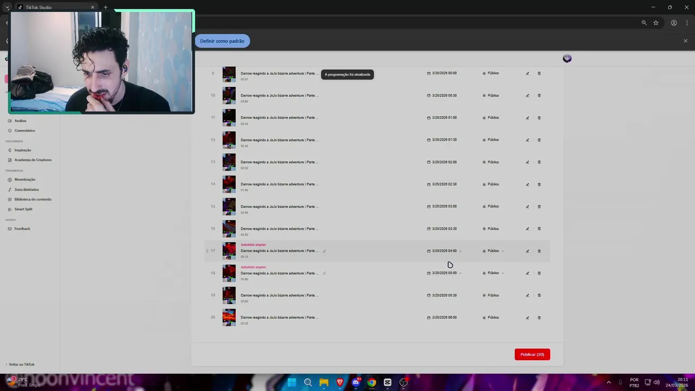This screenshot has height=391, width=695.
Task: Rename row 17's title via the inline pencil
Action: tap(324, 251)
